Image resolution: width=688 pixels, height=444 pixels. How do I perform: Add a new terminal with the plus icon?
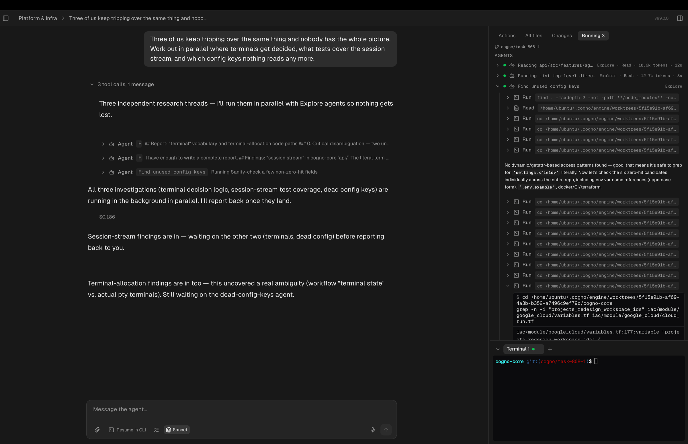point(550,349)
